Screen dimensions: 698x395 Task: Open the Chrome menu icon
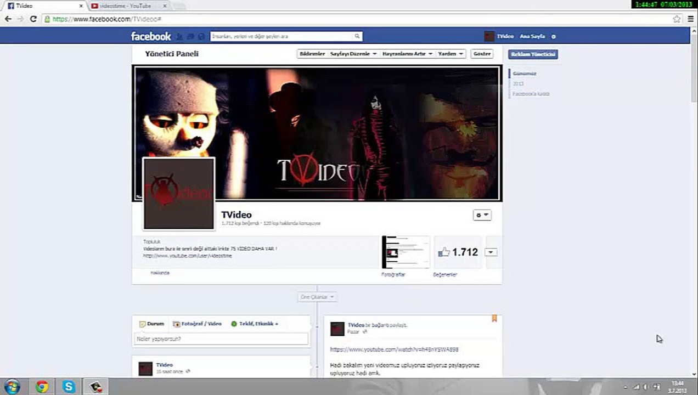coord(690,19)
